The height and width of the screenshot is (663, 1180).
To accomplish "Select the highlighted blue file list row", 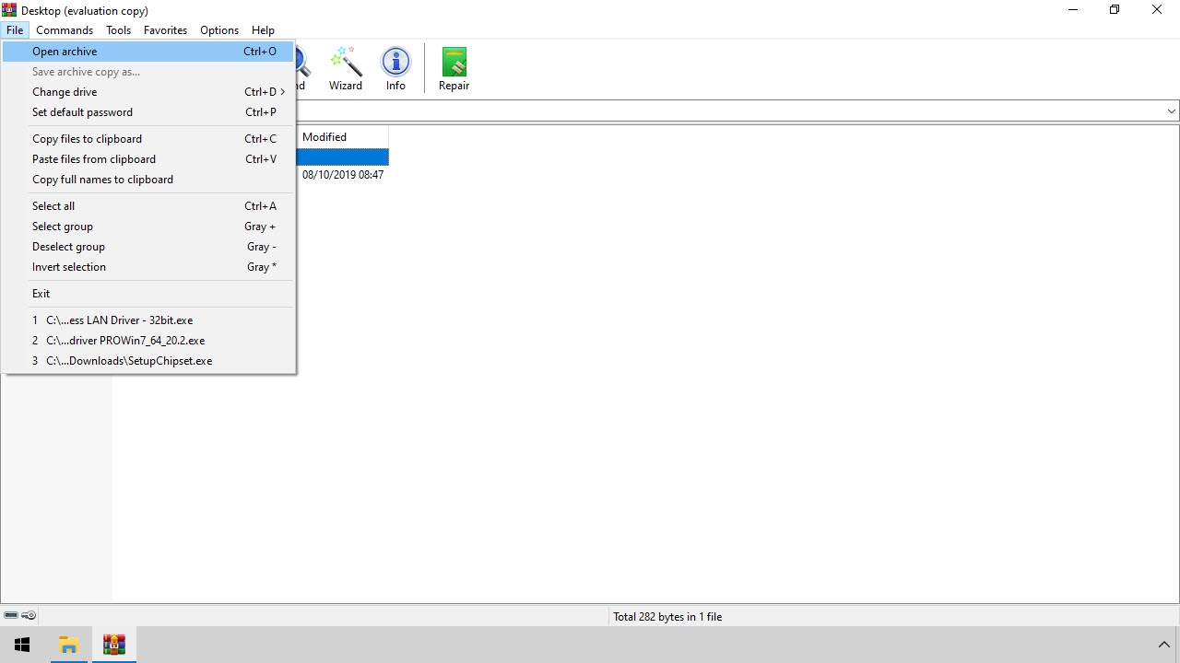I will point(342,157).
